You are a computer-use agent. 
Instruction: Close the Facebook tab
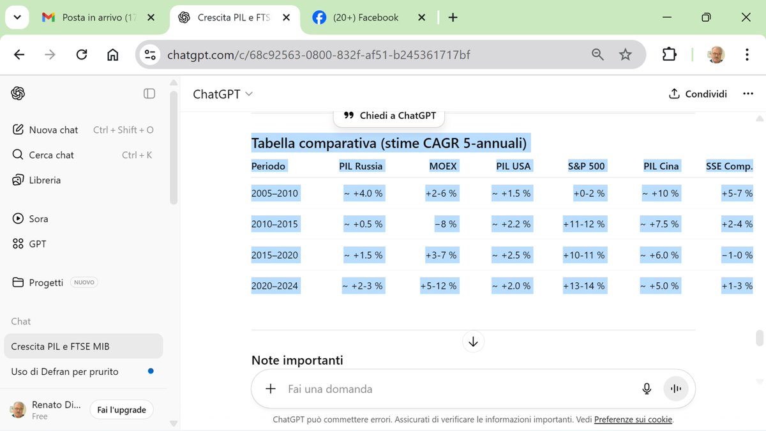(422, 18)
